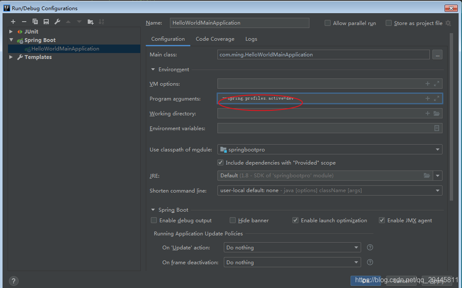Insert macro into VM options with plus icon
462x288 pixels.
[428, 84]
